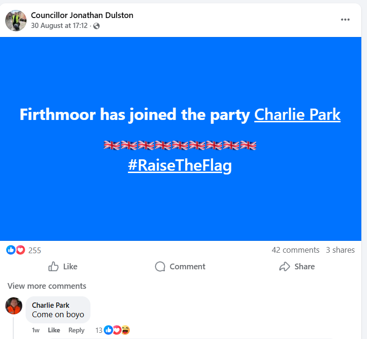Screen dimensions: 367x339
Task: Click the speech bubble Comment icon
Action: click(x=160, y=266)
